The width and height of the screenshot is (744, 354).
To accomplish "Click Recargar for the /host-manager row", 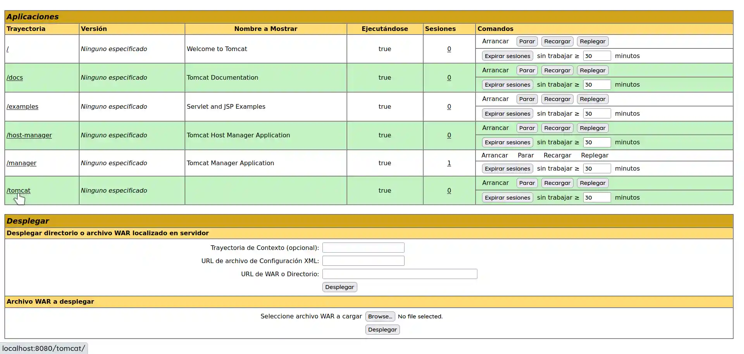I will 557,128.
